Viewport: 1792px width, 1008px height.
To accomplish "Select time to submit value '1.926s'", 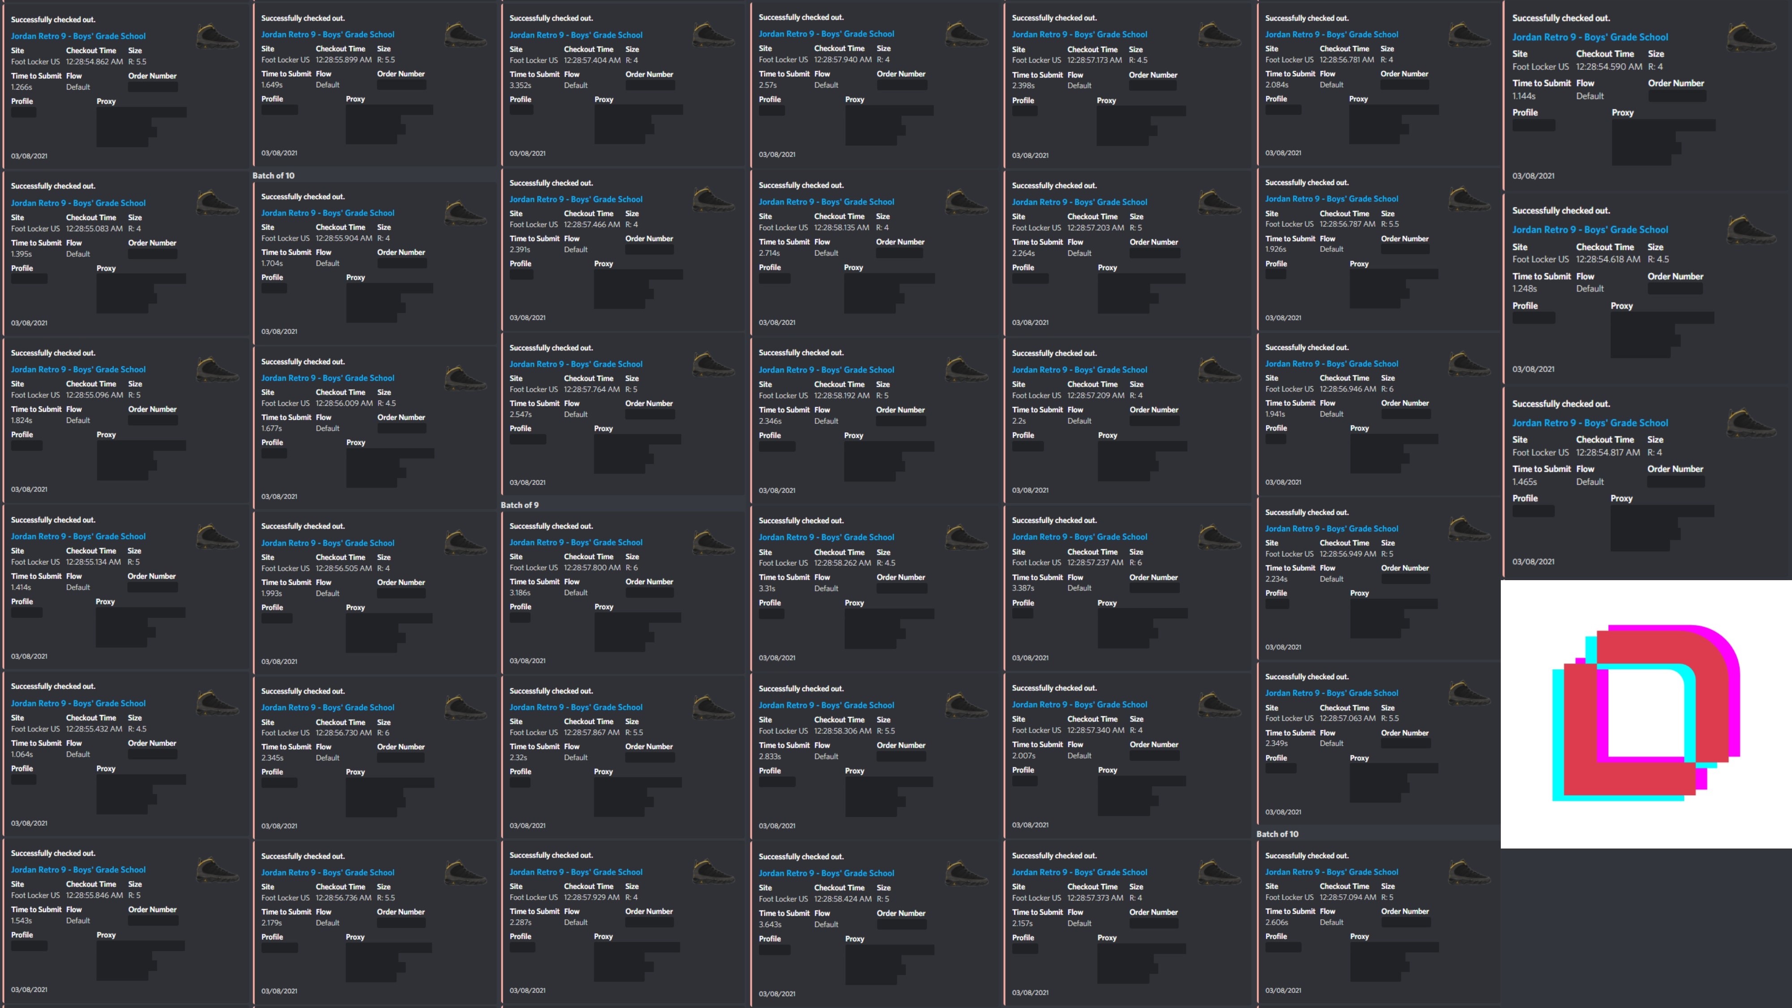I will click(1276, 249).
